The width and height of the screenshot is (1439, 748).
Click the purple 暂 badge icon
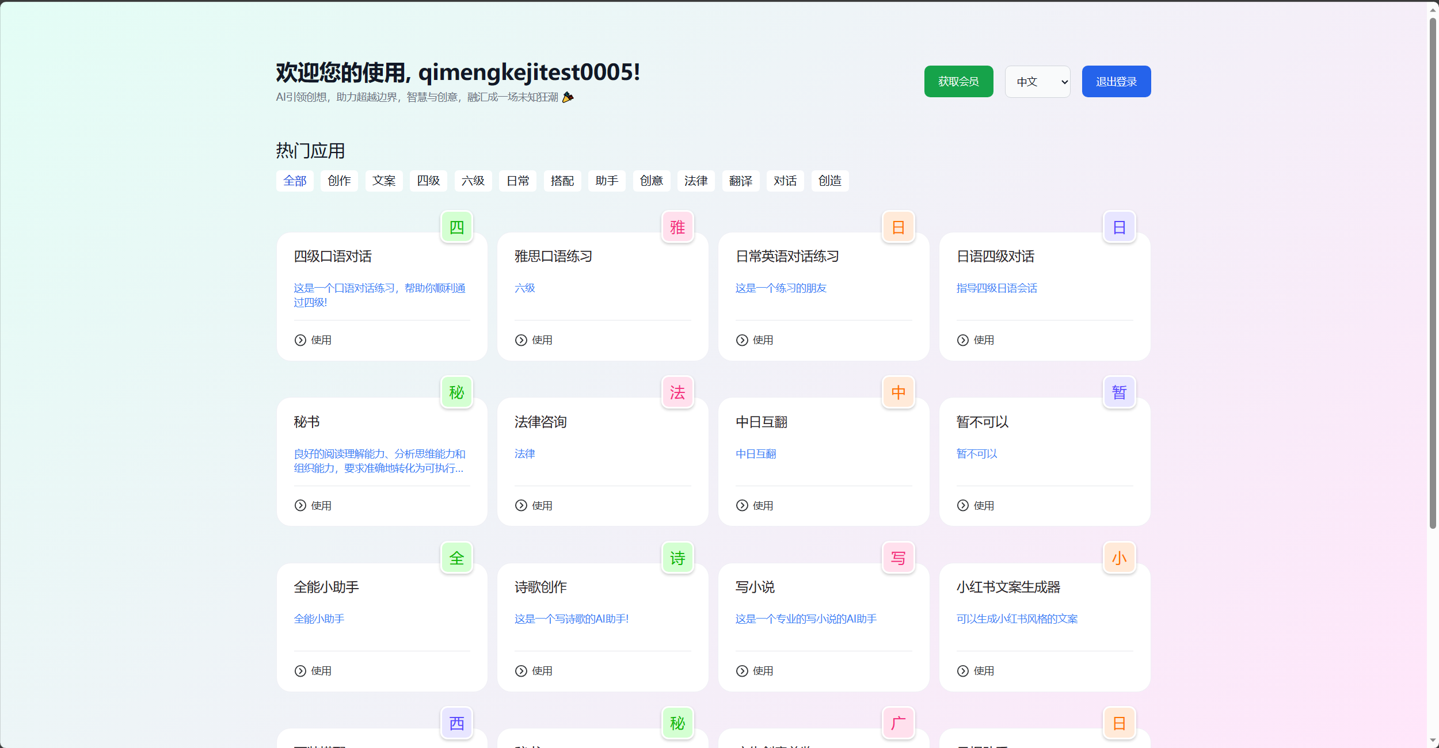click(x=1119, y=392)
